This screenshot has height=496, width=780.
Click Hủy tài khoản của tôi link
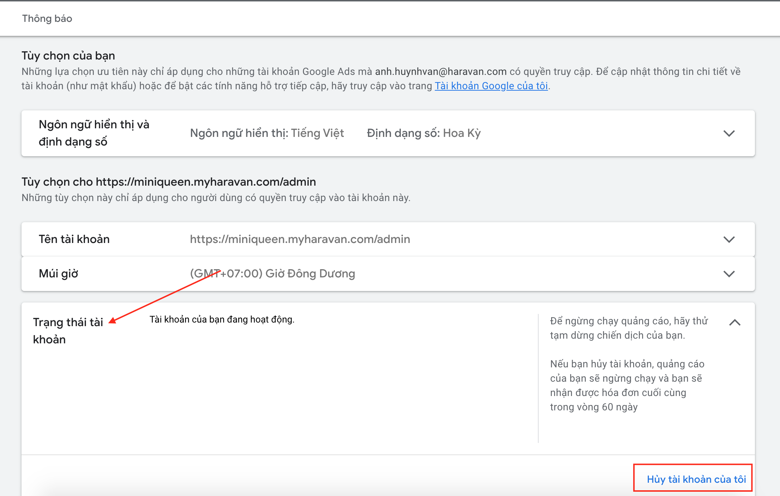pos(696,479)
